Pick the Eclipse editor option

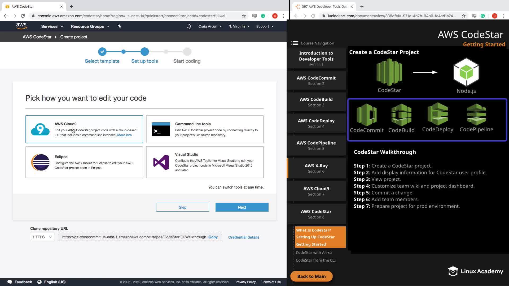coord(84,162)
